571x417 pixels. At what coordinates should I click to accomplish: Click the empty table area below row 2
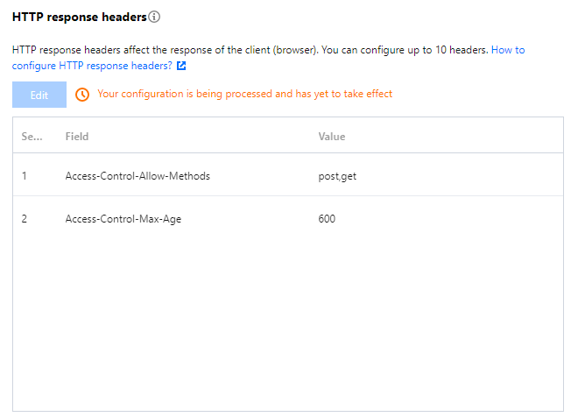coord(287,324)
